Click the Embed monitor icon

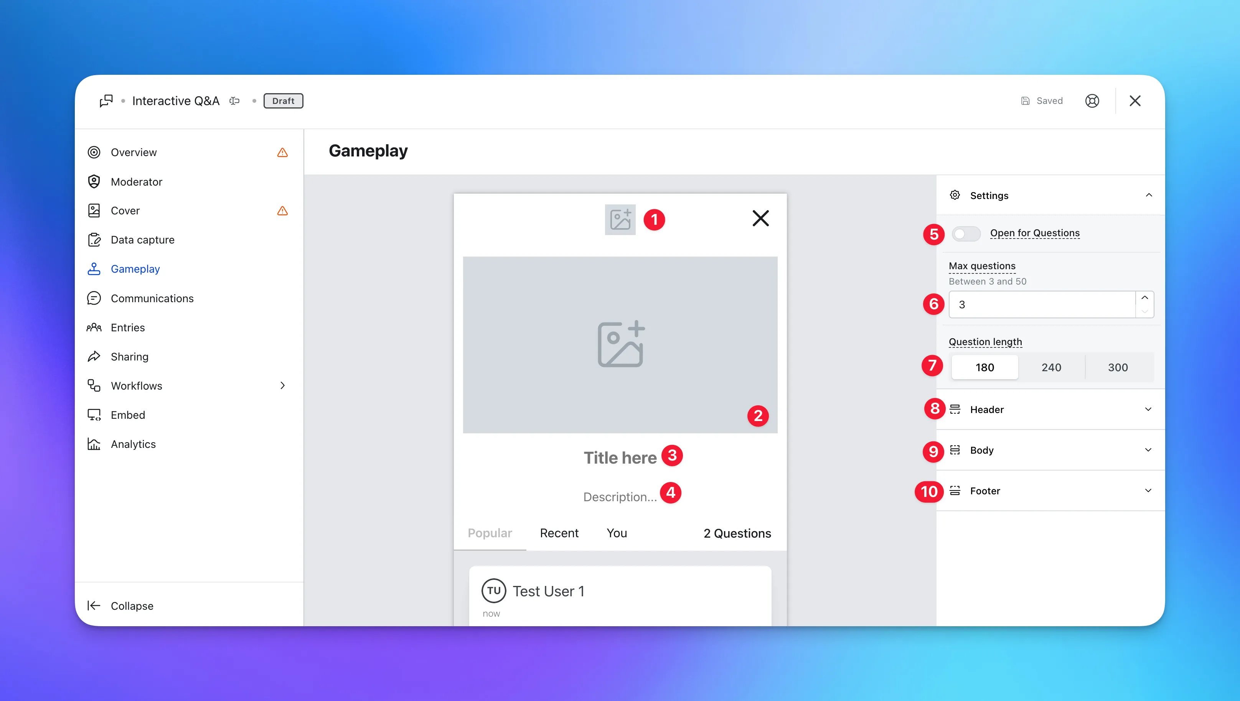click(x=94, y=415)
